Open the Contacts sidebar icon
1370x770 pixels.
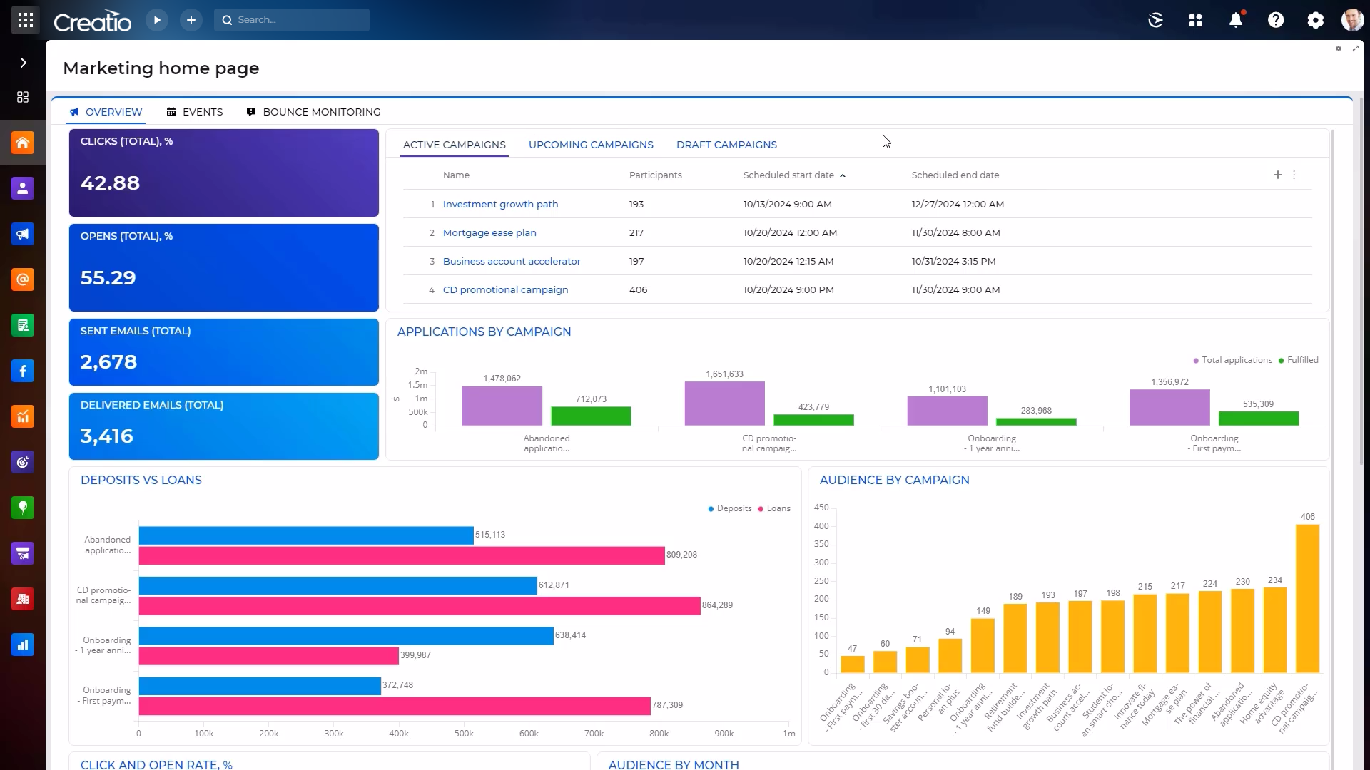coord(23,188)
